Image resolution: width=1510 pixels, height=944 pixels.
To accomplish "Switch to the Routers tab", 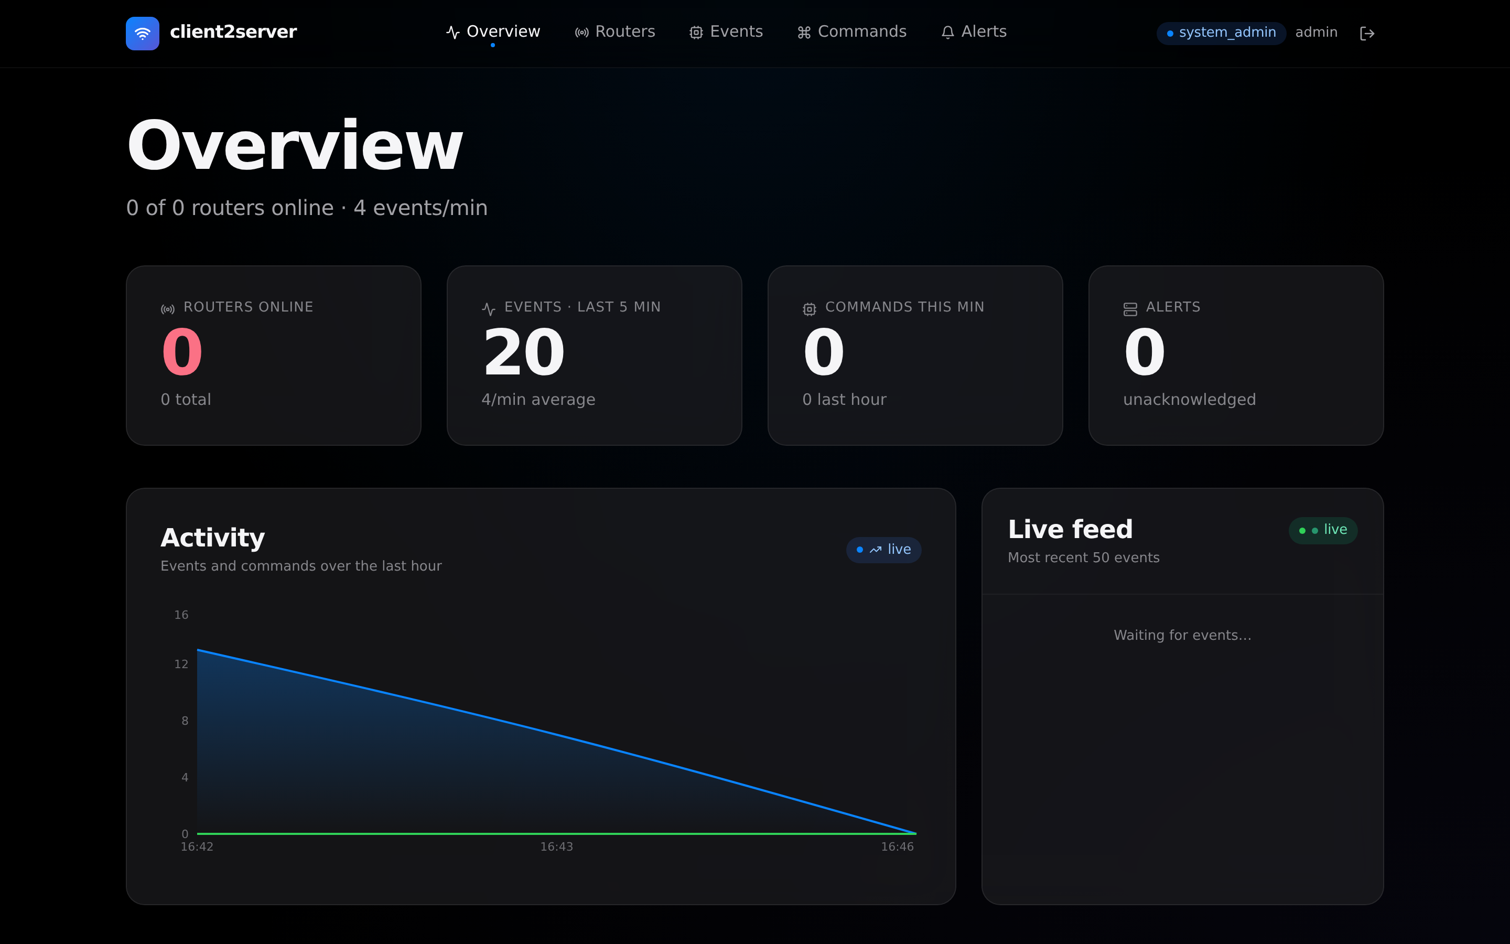I will [x=614, y=32].
